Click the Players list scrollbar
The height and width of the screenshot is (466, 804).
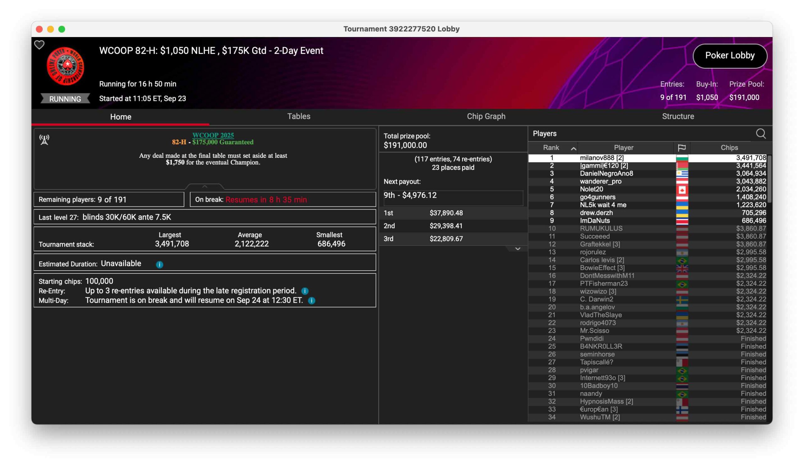769,179
